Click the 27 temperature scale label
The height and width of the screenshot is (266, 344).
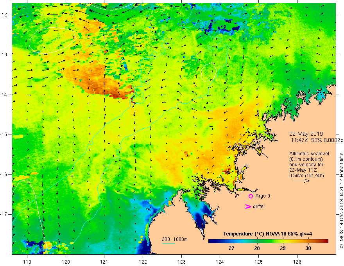231,248
